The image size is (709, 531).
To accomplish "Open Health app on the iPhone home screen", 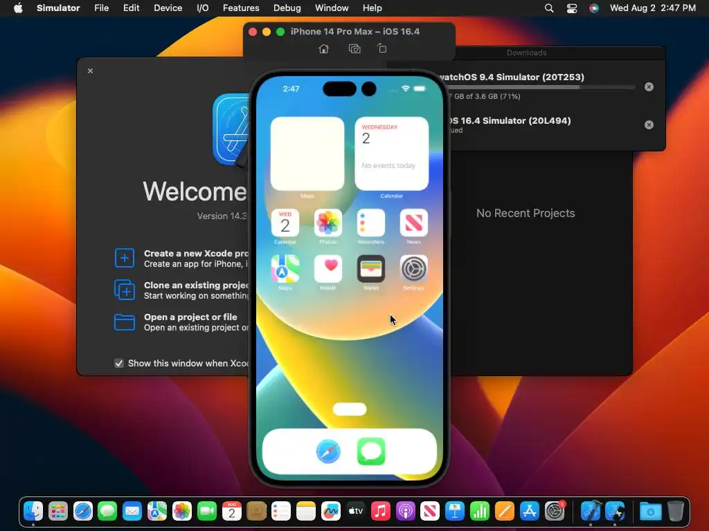I will pos(327,269).
